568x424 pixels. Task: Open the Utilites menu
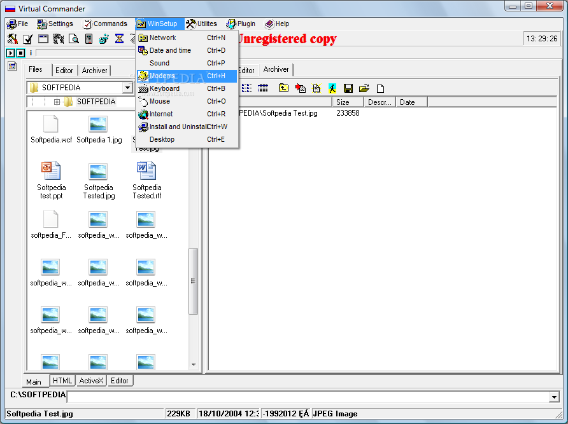(201, 24)
